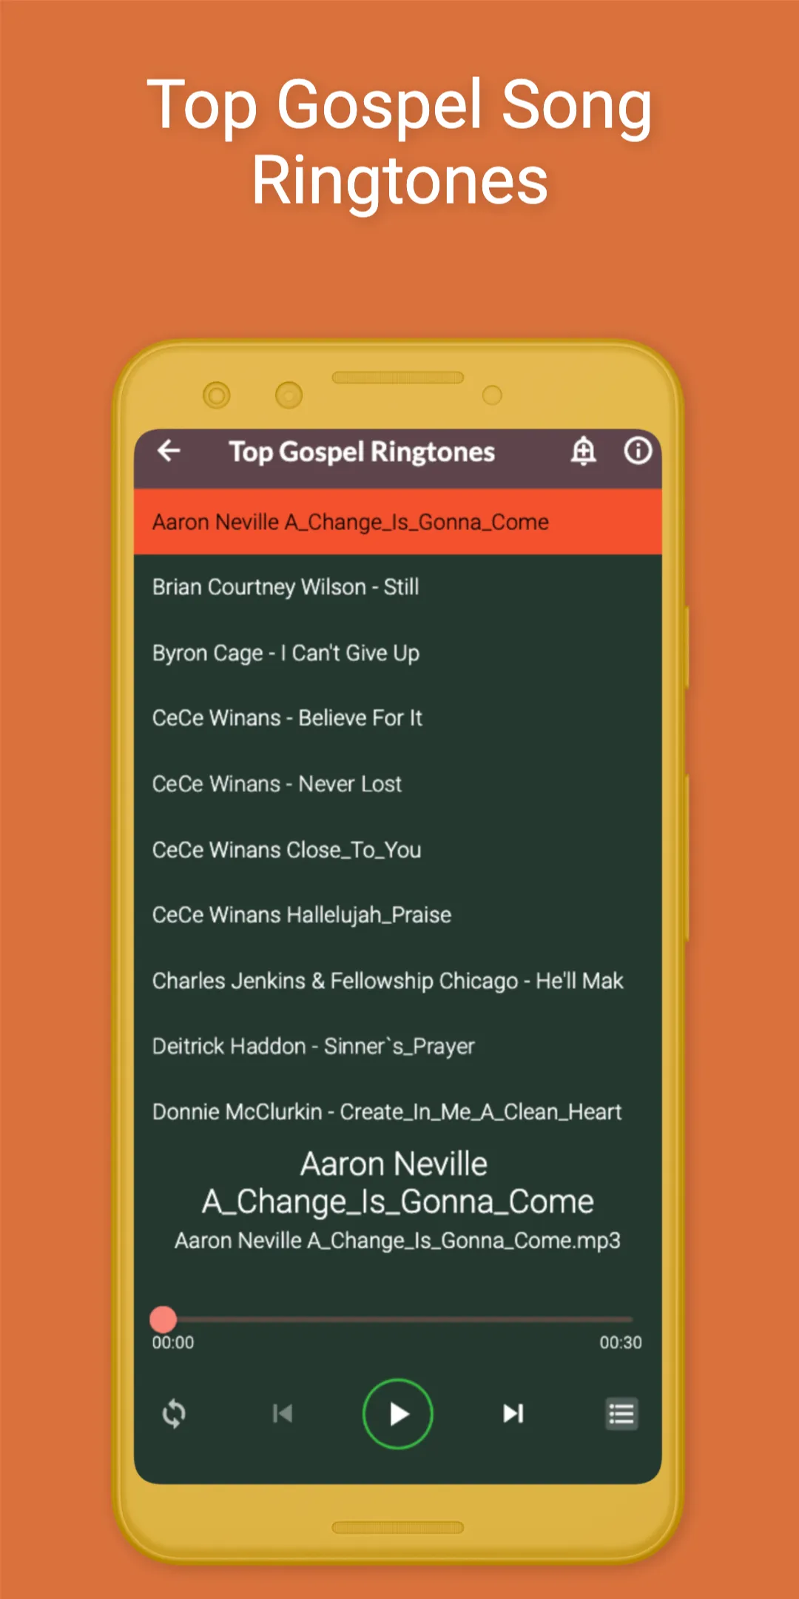Play the current ringtone
799x1599 pixels.
click(x=398, y=1414)
